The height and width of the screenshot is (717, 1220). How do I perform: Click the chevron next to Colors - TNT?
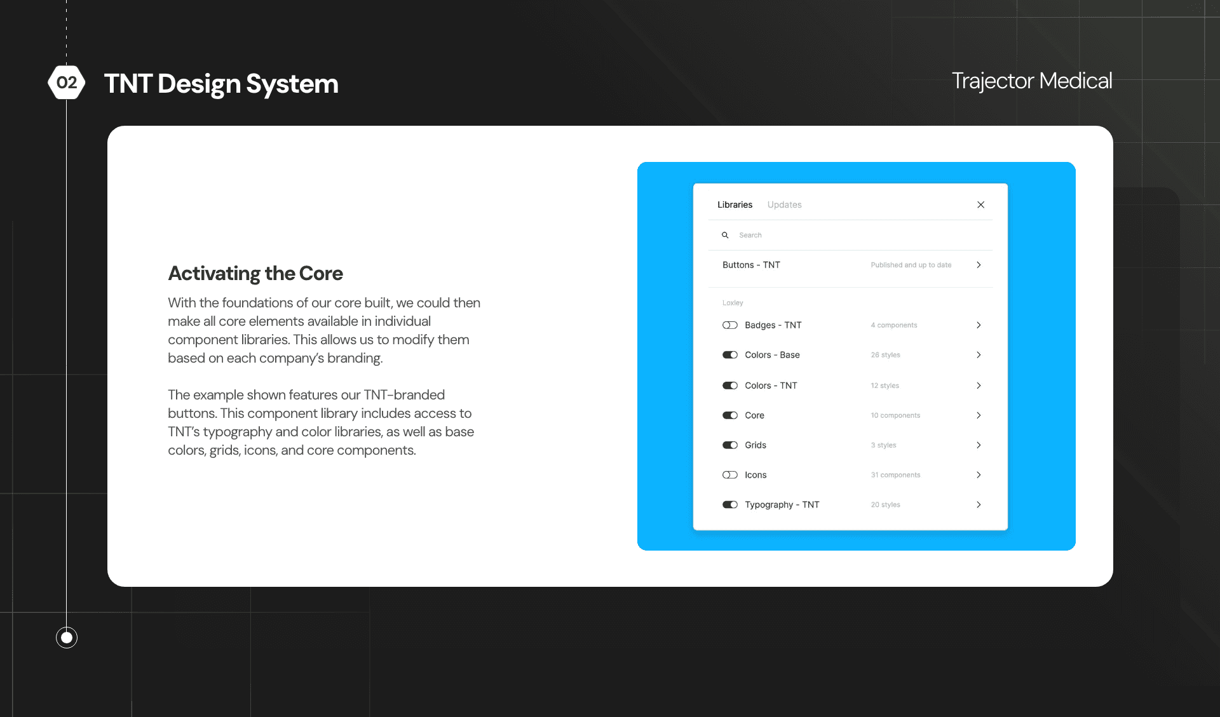click(x=979, y=385)
